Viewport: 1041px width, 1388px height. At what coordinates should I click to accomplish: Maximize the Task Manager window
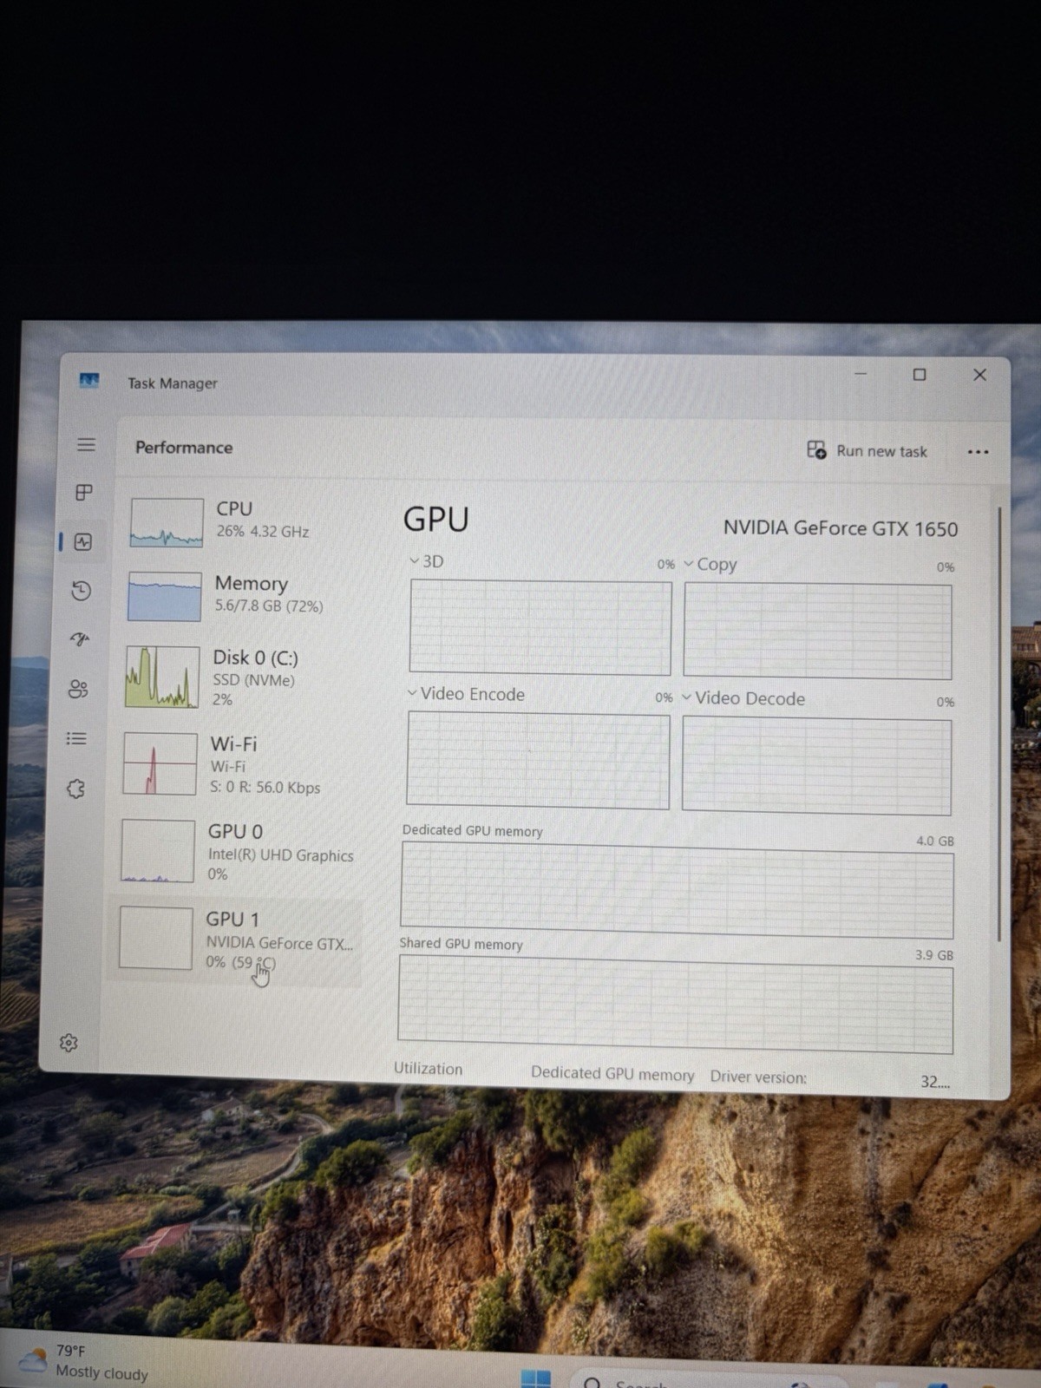[x=920, y=374]
